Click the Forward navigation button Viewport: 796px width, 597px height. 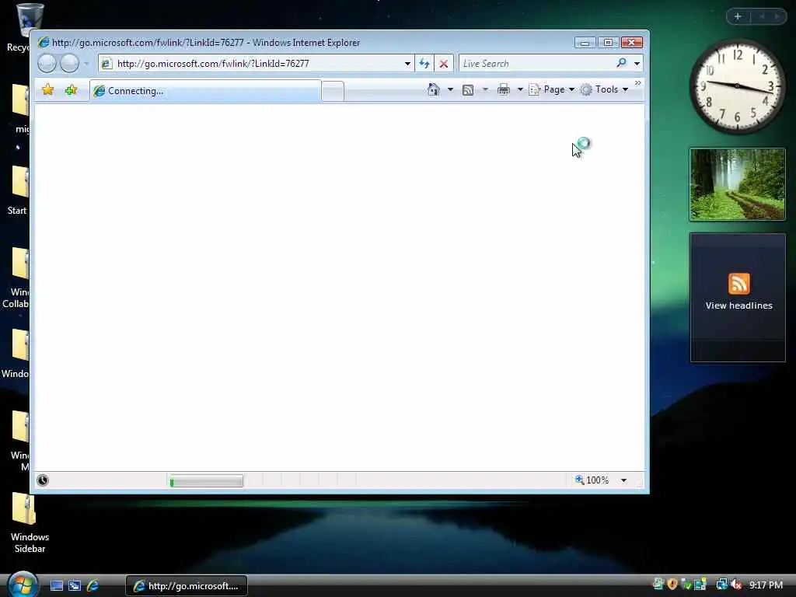pyautogui.click(x=69, y=64)
